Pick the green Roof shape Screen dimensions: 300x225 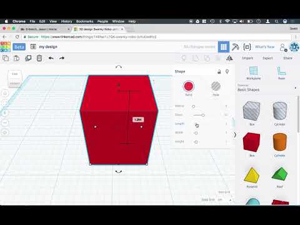click(x=279, y=174)
